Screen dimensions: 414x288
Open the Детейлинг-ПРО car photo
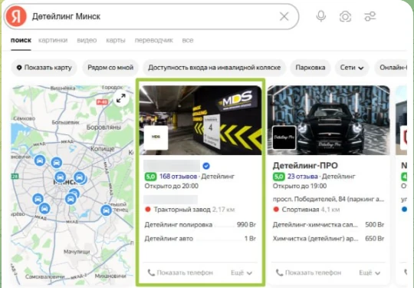coord(329,120)
